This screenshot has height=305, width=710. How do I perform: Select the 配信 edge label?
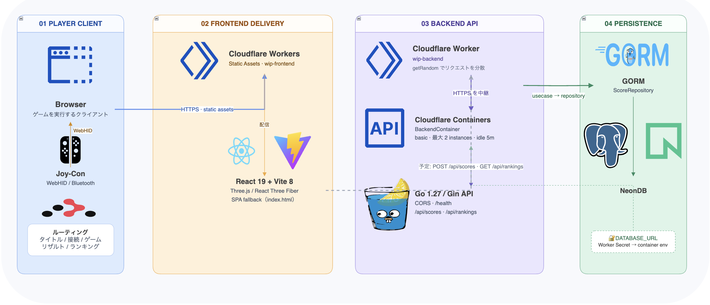(x=264, y=125)
